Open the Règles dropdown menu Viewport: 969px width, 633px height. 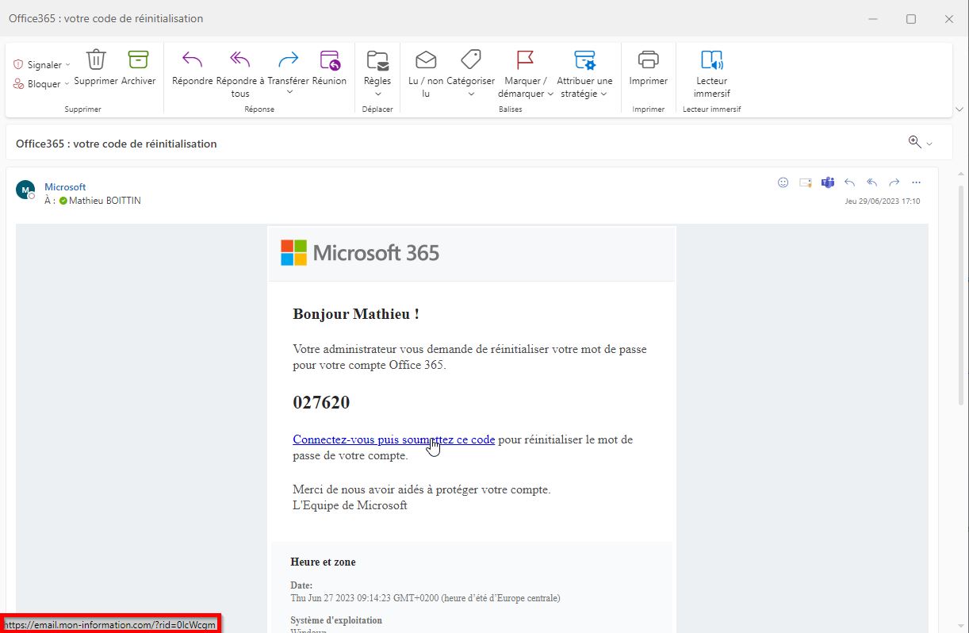point(377,94)
